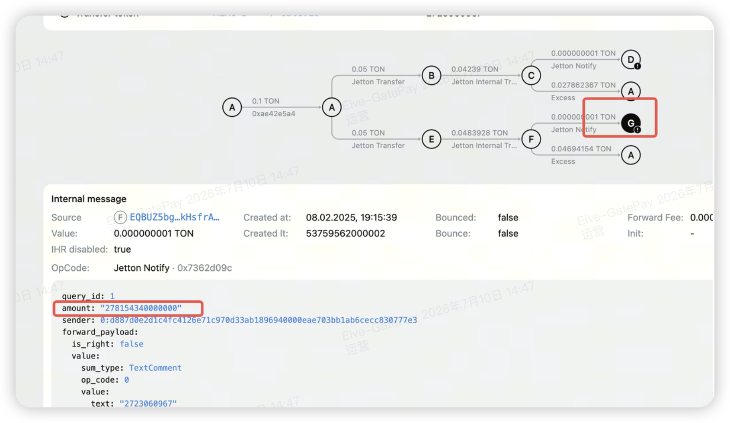The image size is (730, 423).
Task: Click the opcode hex 0x7362d09c
Action: pyautogui.click(x=205, y=268)
